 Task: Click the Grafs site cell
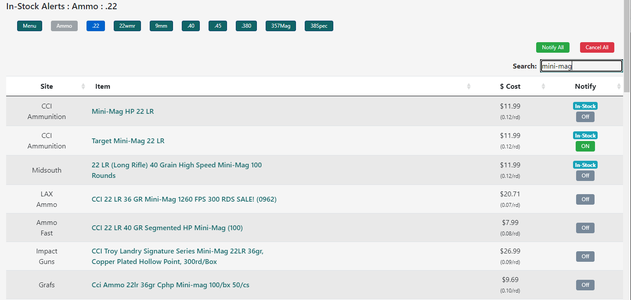pyautogui.click(x=47, y=285)
